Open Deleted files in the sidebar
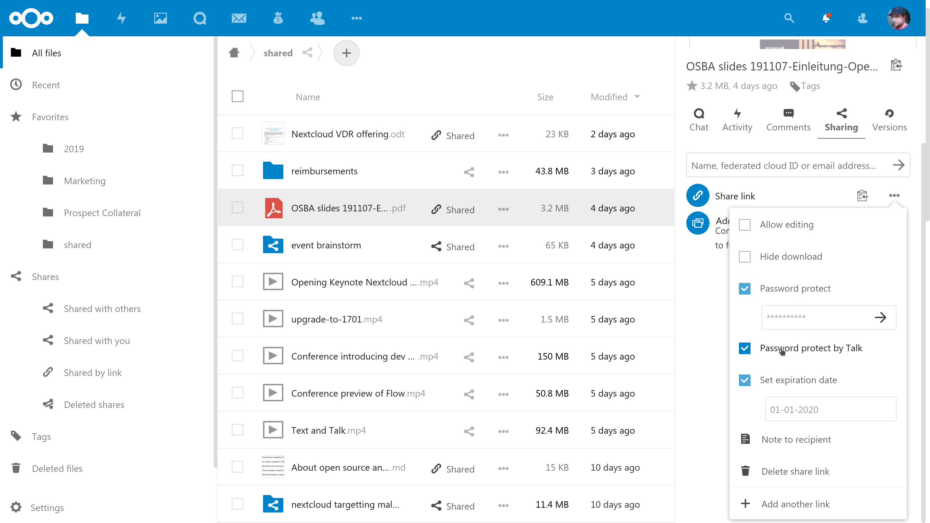The width and height of the screenshot is (930, 523). click(57, 468)
